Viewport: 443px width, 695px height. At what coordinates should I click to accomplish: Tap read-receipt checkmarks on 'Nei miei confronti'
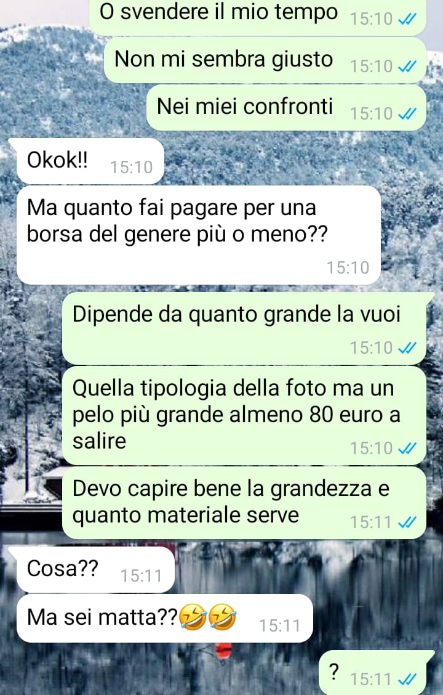pos(407,115)
